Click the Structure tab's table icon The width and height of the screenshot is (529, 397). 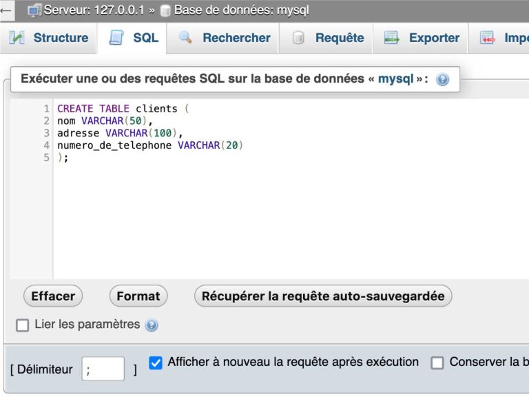coord(17,38)
